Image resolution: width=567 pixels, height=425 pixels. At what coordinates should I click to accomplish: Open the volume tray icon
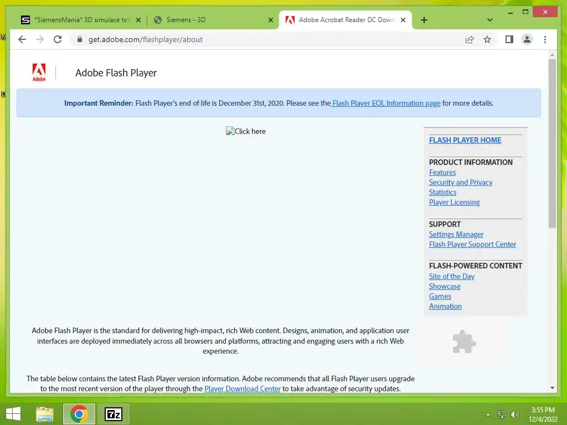point(514,414)
